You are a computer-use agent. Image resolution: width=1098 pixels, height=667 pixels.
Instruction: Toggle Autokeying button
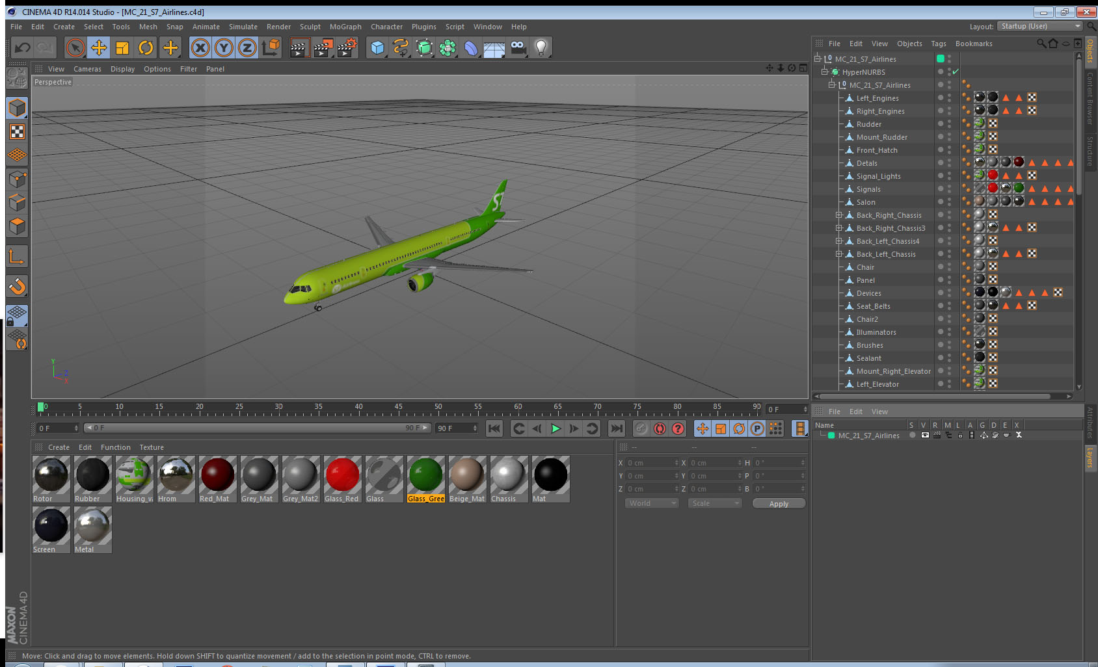[x=660, y=428]
